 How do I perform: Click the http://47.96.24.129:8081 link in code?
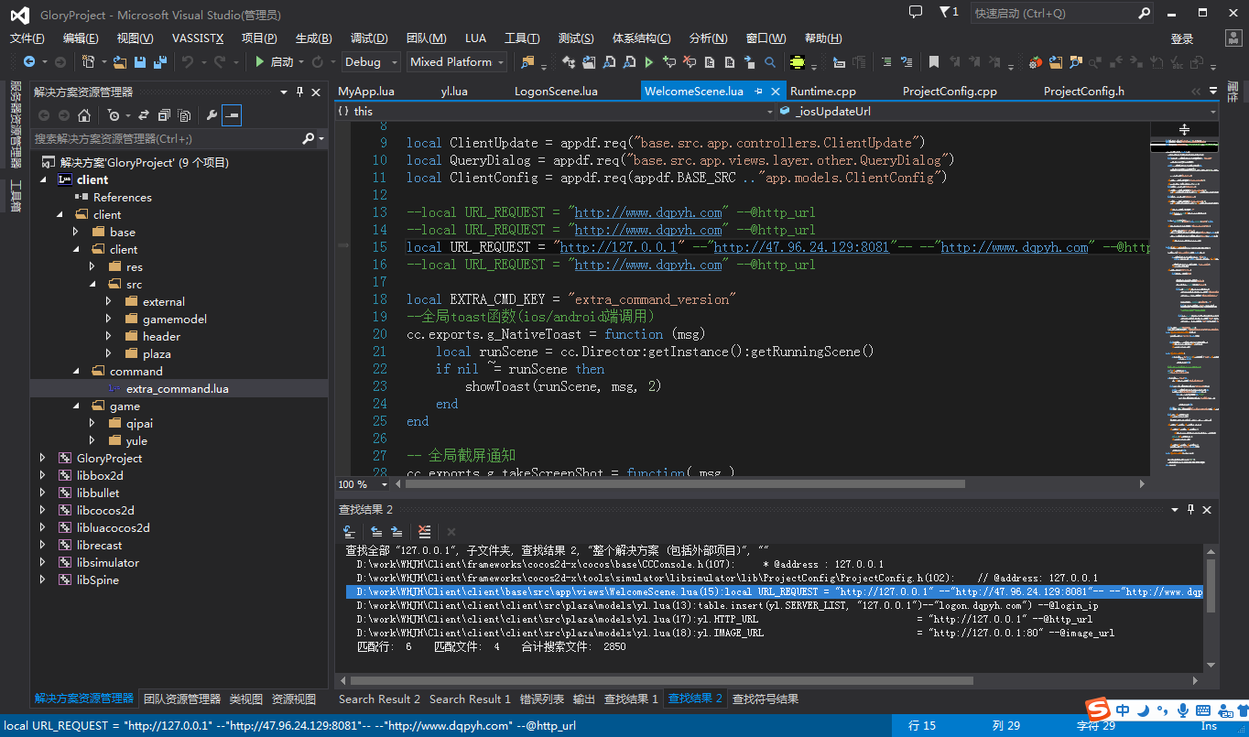[802, 247]
